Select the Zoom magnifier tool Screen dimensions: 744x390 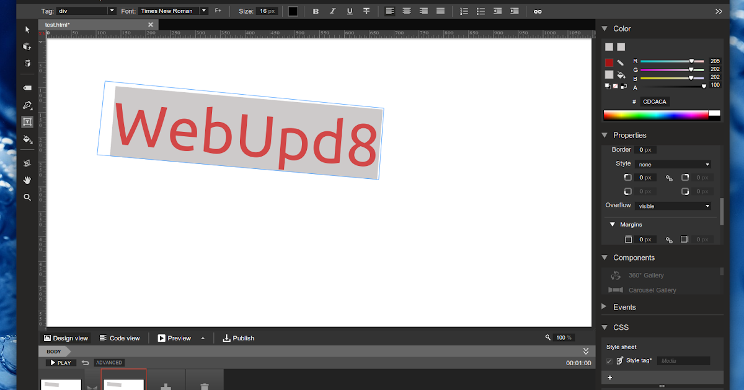[x=27, y=197]
